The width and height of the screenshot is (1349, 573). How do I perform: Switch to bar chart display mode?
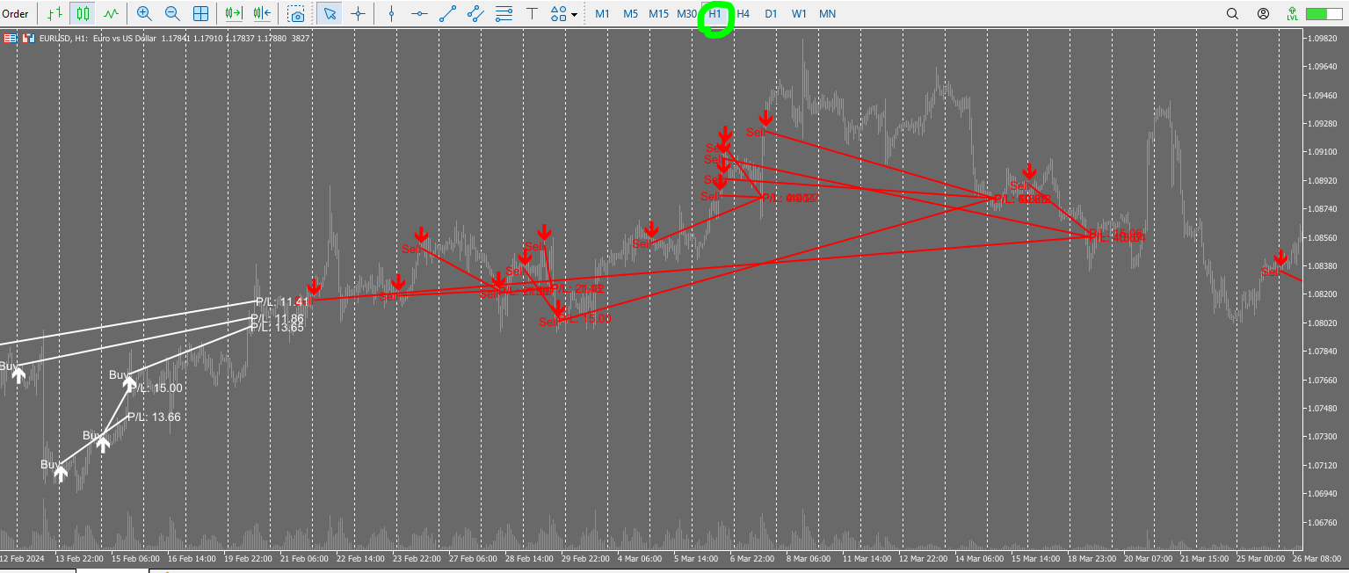coord(53,14)
